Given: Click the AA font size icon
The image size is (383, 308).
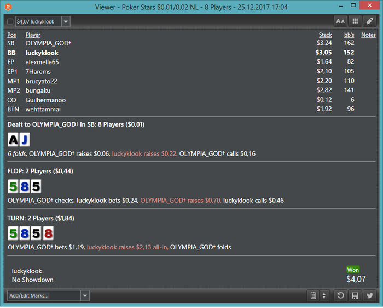Looking at the screenshot, I should (340, 21).
